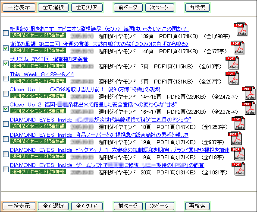Click the top 全てクリア button
This screenshot has height=212, width=257.
click(x=87, y=7)
